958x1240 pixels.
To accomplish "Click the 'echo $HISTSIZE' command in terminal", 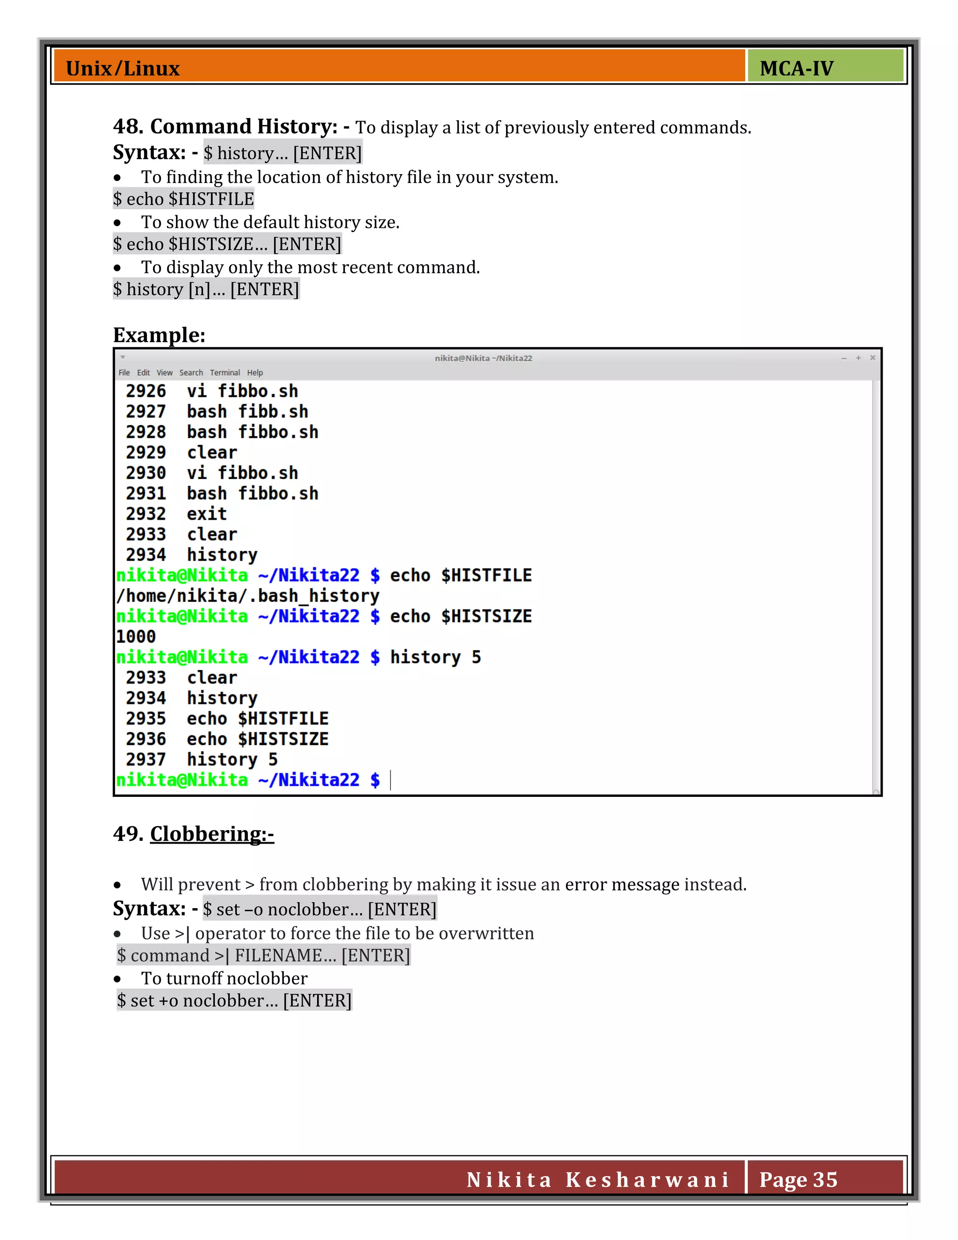I will pos(461,616).
